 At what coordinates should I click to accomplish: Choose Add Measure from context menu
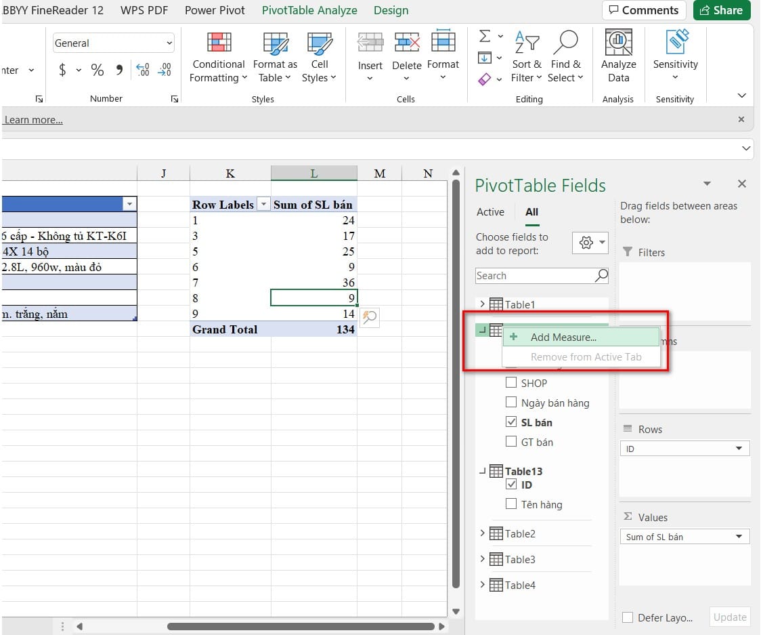pos(581,337)
